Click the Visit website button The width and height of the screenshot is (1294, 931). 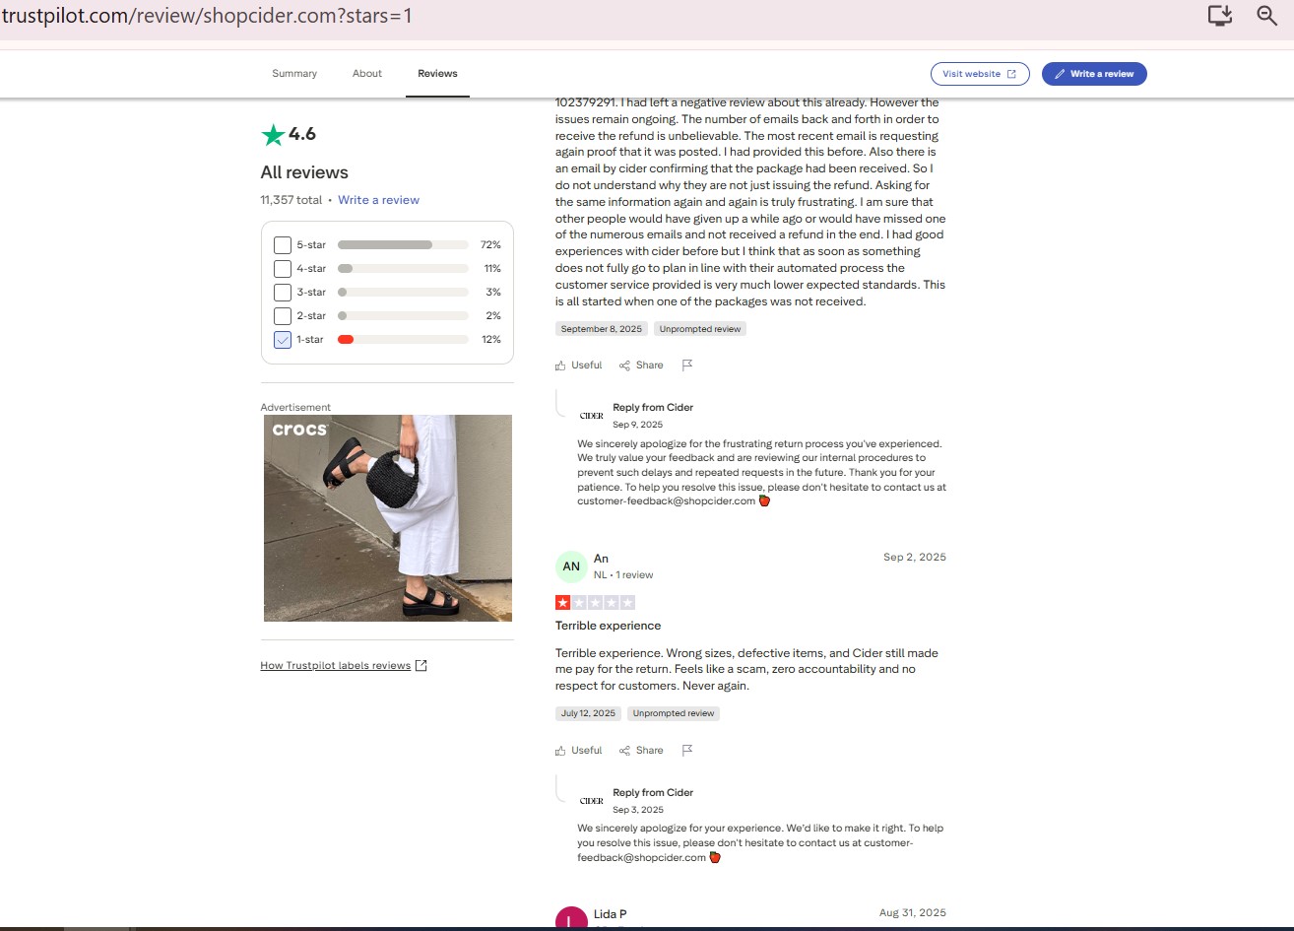click(x=980, y=74)
